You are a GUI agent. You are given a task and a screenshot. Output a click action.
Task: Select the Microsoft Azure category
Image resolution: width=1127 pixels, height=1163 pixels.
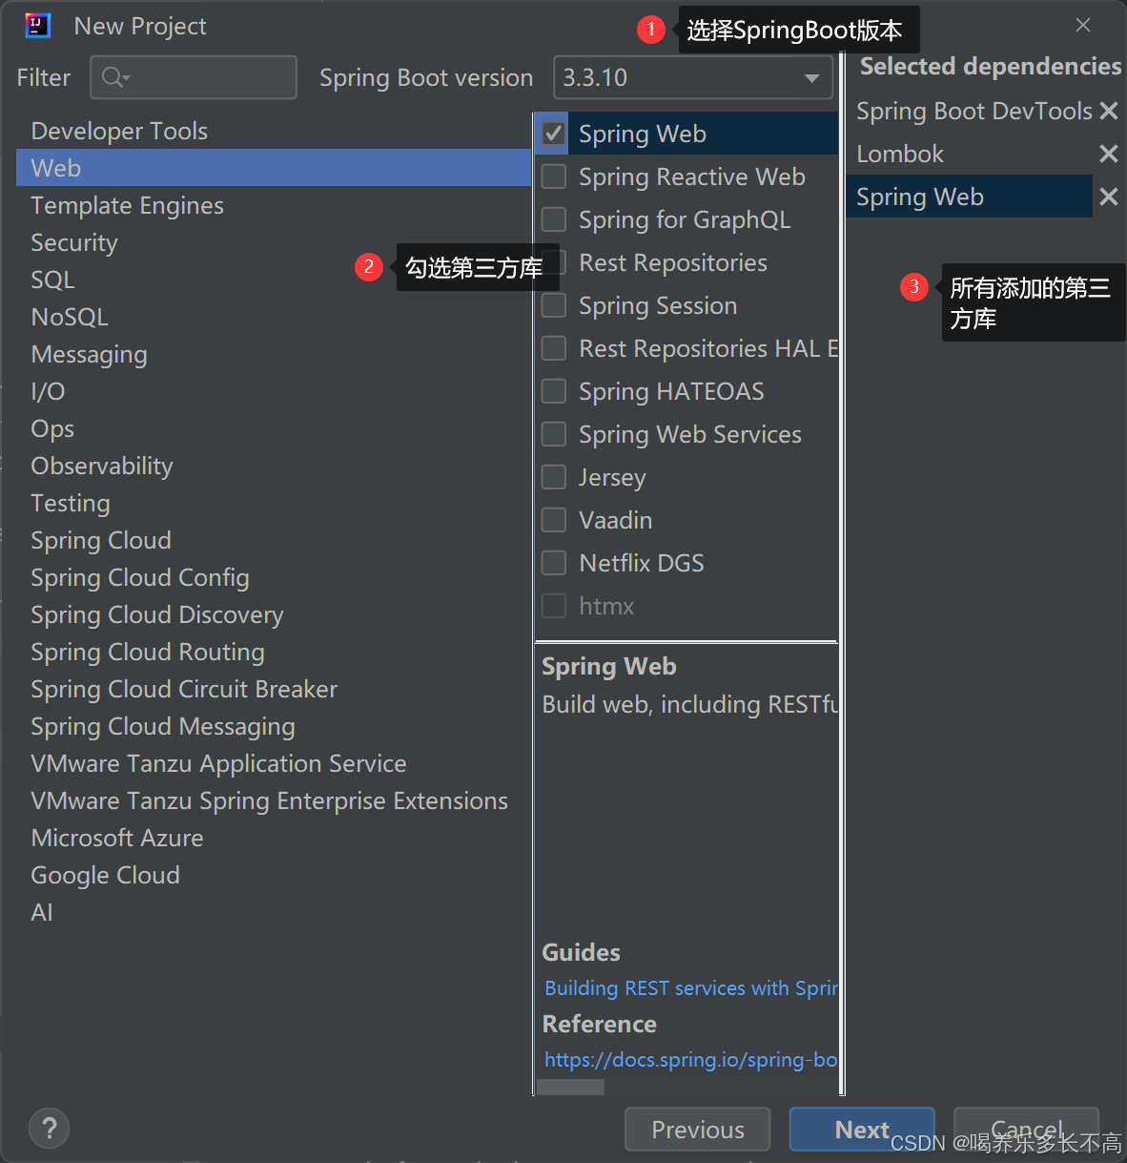(274, 838)
